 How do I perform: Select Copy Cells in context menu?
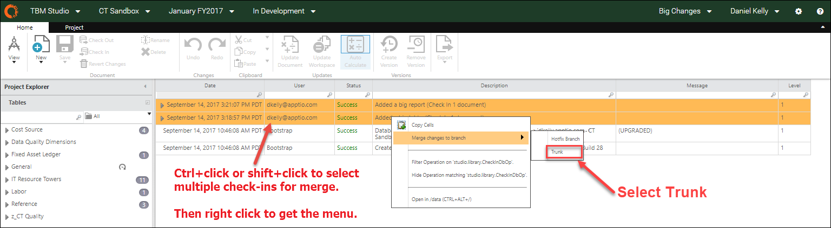click(461, 125)
